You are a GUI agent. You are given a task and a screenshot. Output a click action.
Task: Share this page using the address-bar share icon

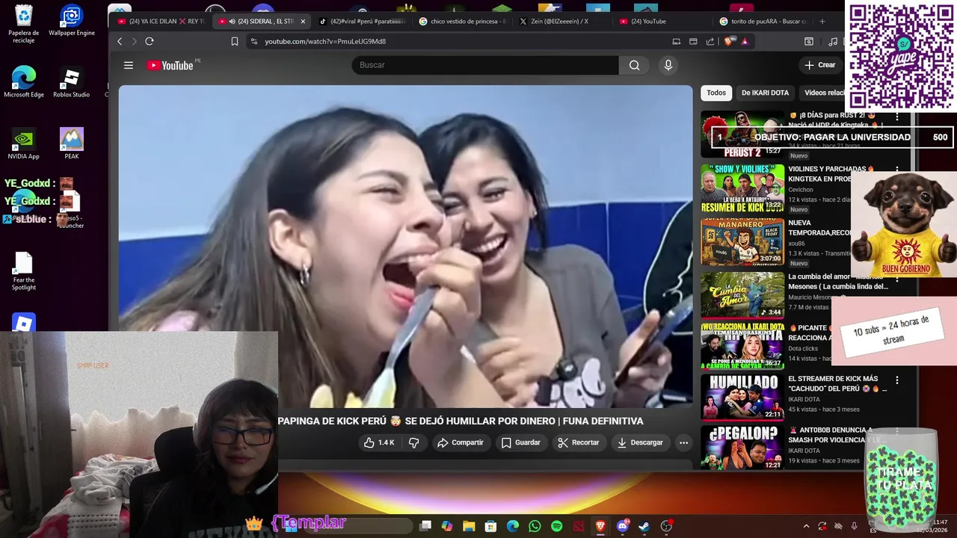[x=710, y=41]
